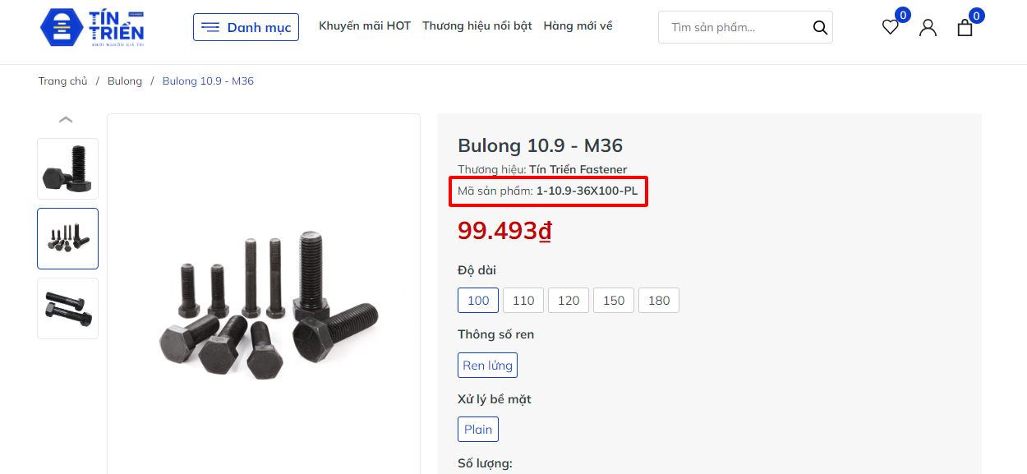Open the shopping cart bag icon

tap(965, 27)
